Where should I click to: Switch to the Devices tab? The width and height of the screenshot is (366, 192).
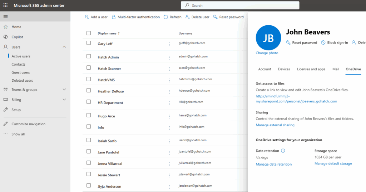click(x=284, y=69)
